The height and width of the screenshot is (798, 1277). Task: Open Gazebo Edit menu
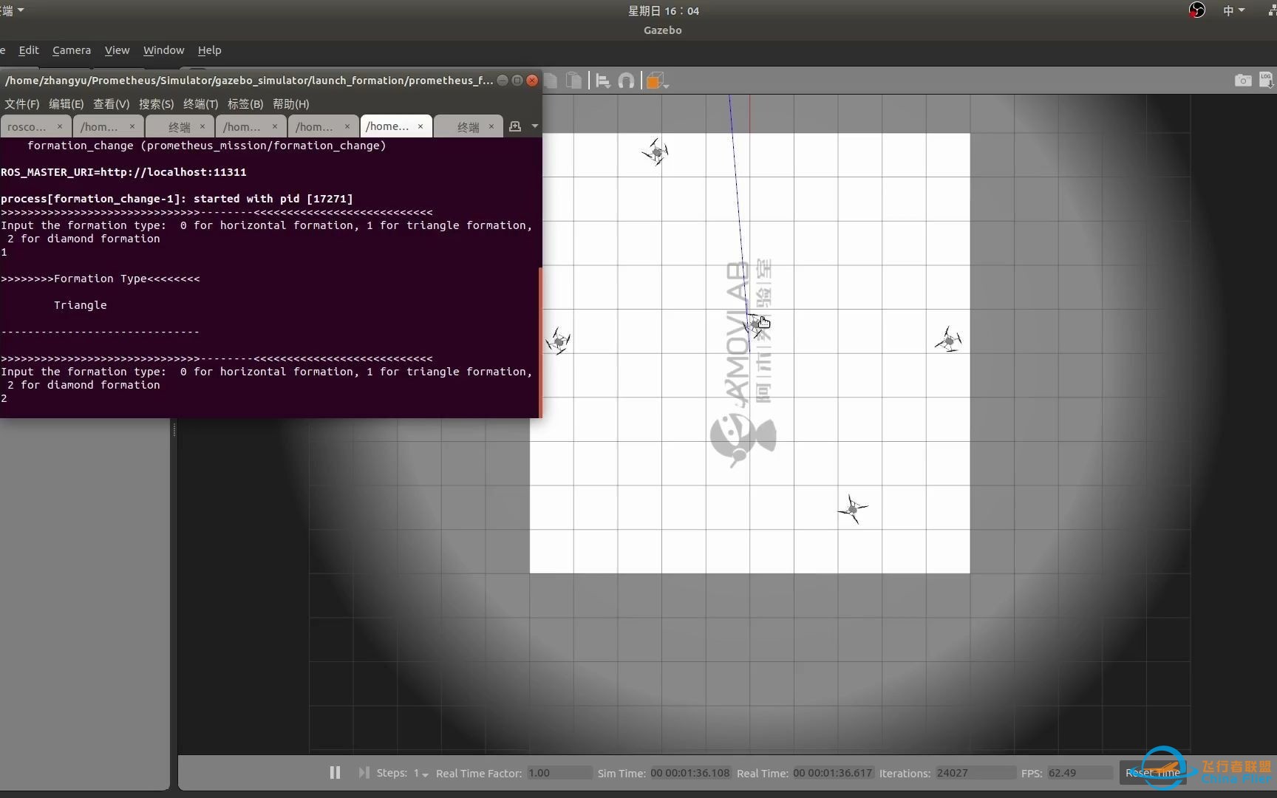click(x=29, y=50)
